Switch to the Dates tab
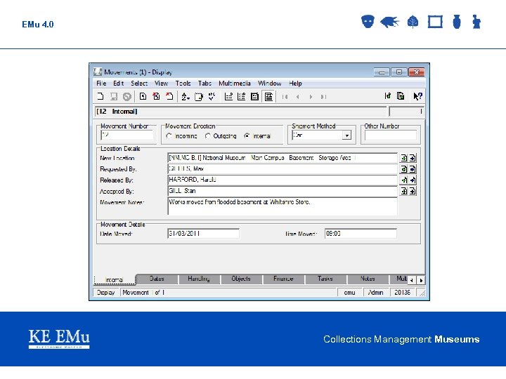506x379 pixels. click(x=157, y=279)
